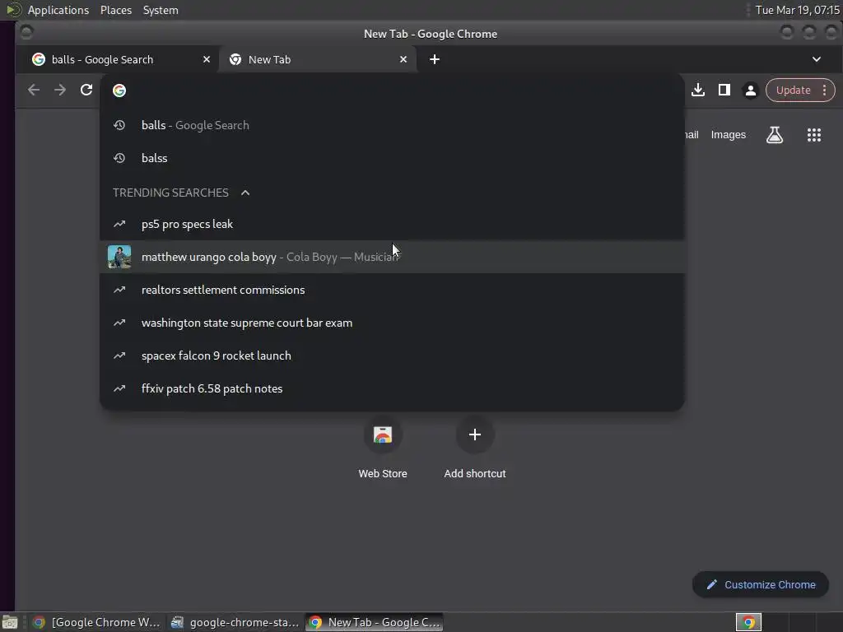
Task: Toggle the side panel icon
Action: tap(724, 91)
